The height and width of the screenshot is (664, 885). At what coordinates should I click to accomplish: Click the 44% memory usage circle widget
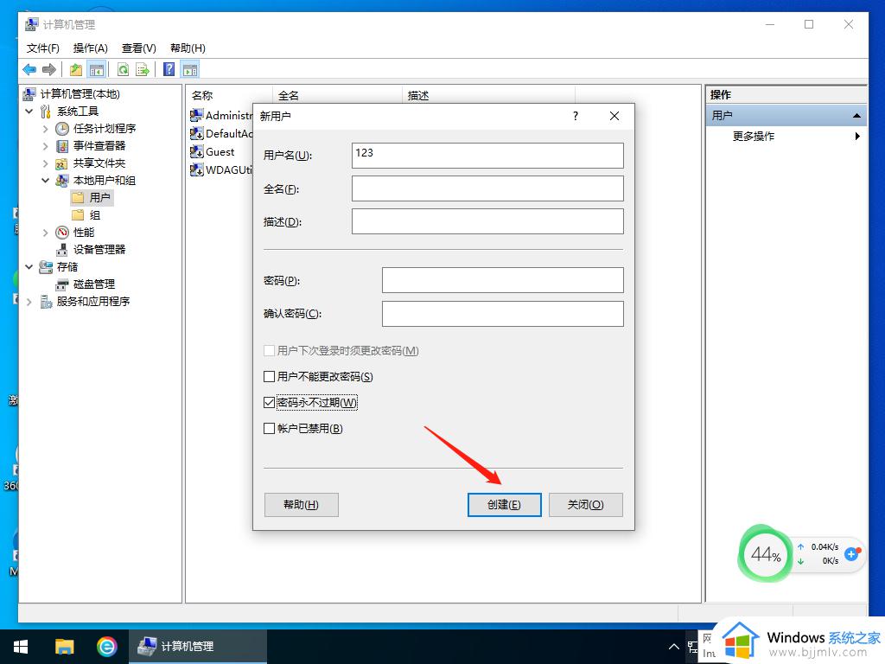(766, 555)
